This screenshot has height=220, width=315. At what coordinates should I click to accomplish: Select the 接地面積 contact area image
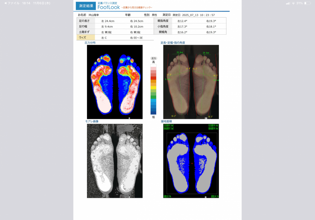pyautogui.click(x=191, y=161)
